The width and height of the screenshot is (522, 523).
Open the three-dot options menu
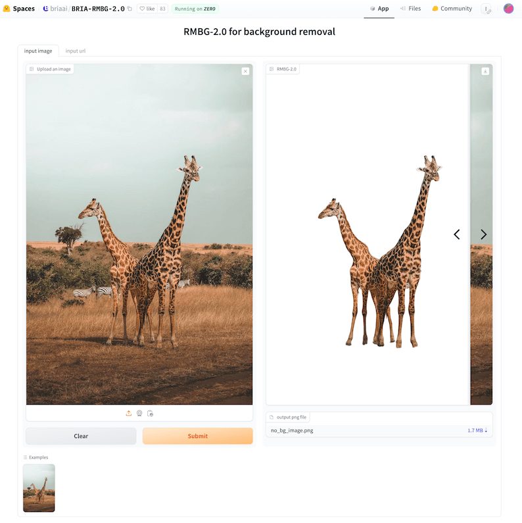(486, 9)
